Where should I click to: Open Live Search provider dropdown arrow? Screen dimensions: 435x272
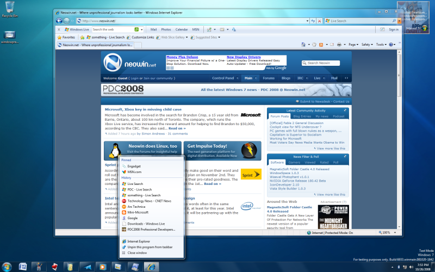tap(400, 21)
